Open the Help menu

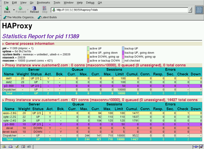(80, 3)
